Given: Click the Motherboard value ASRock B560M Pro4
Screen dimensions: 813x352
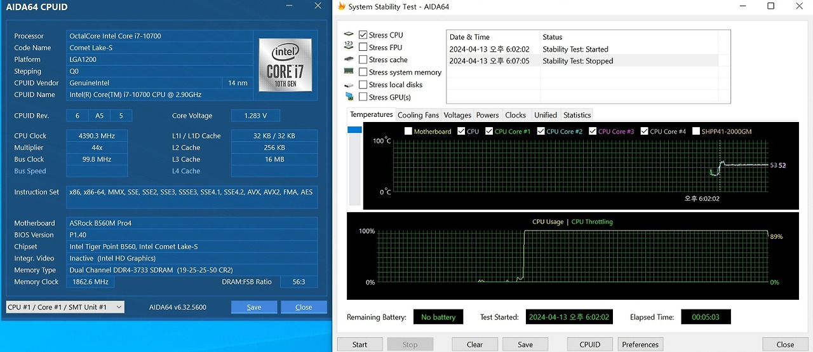Looking at the screenshot, I should pos(192,223).
